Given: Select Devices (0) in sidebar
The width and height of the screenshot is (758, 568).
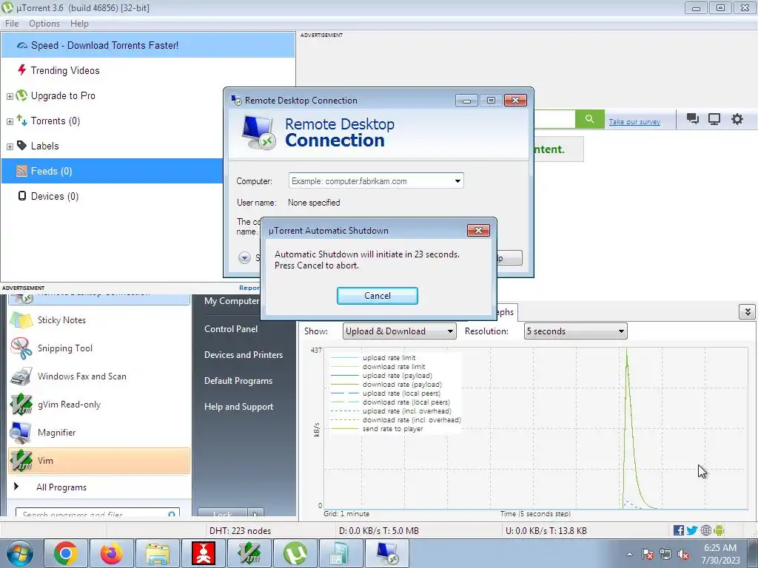Looking at the screenshot, I should (54, 196).
